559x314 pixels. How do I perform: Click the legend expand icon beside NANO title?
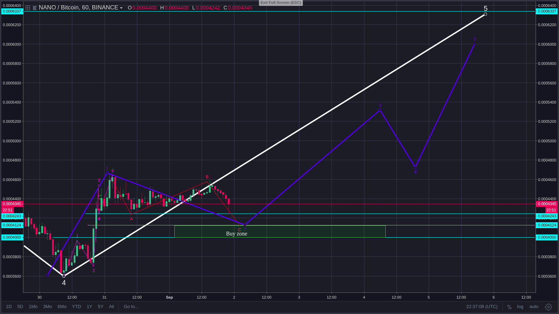click(28, 8)
